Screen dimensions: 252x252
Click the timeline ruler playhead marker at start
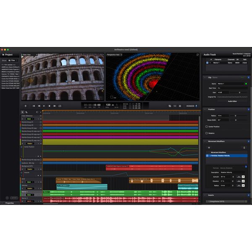pyautogui.click(x=43, y=111)
